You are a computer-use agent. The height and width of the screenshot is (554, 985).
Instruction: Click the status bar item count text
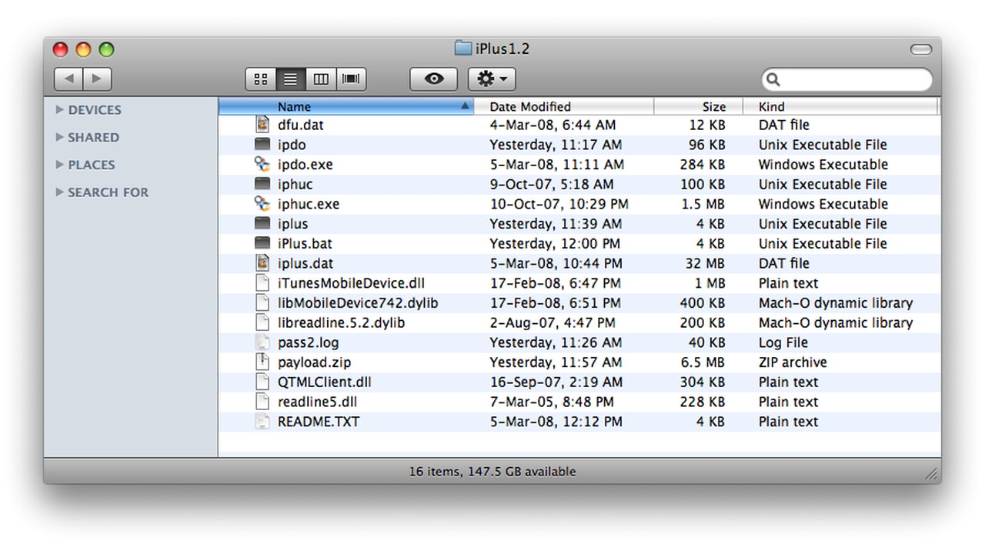point(492,472)
